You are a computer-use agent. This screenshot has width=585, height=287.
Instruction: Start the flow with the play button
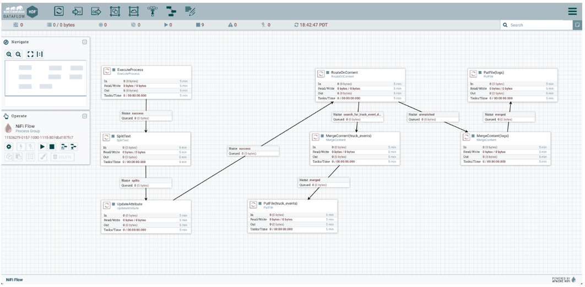(42, 147)
